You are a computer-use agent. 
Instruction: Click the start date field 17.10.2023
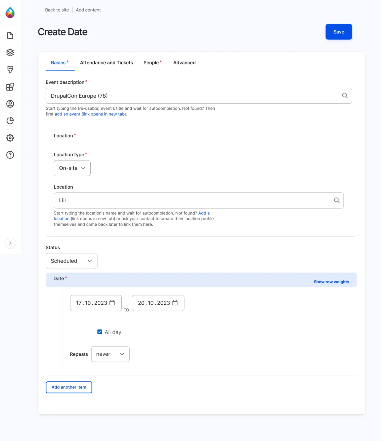(96, 303)
